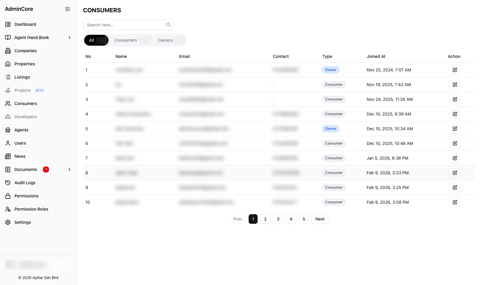Edit row 1 joined Nov 25, 2024
Screen dimensions: 481x285
coord(455,70)
